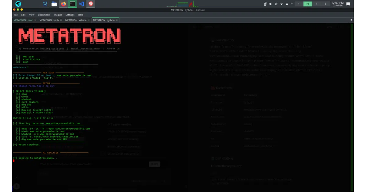Open the volume control tray icon
The height and width of the screenshot is (192, 366).
pos(271,4)
